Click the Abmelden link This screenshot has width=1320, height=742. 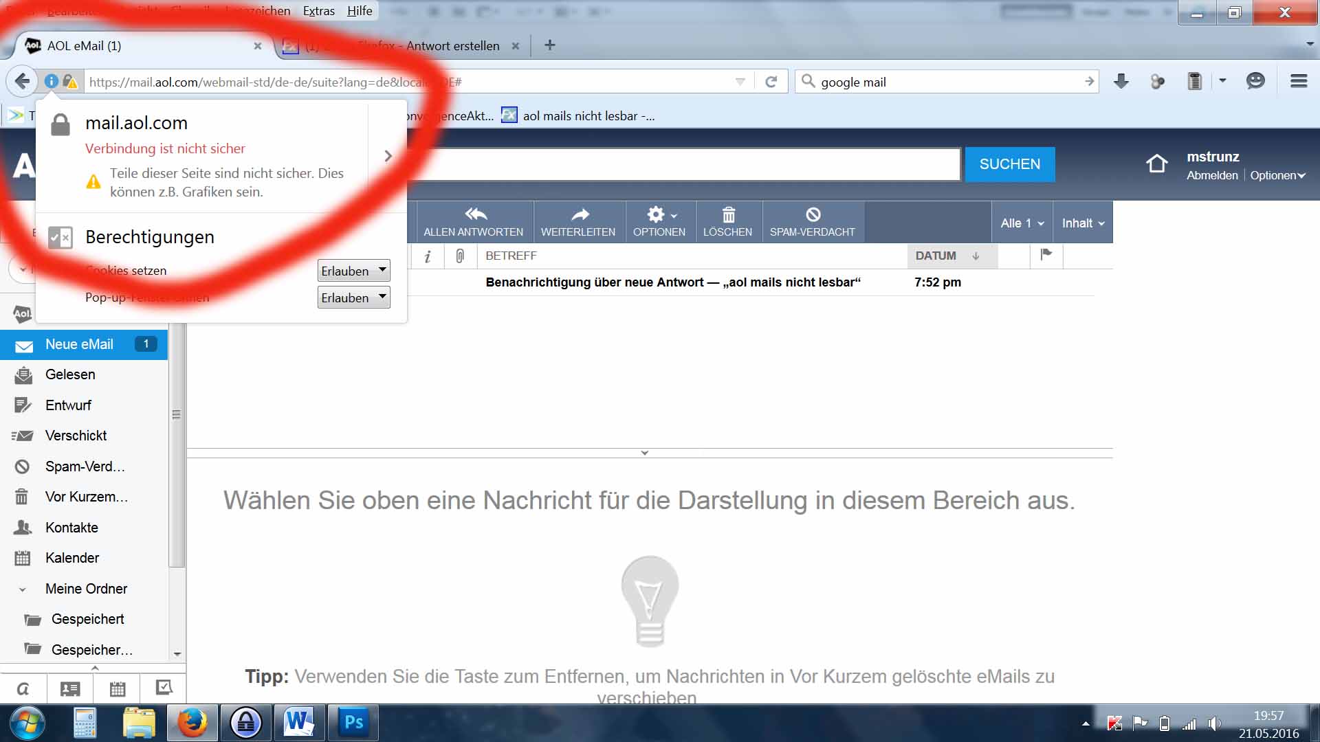pyautogui.click(x=1211, y=175)
